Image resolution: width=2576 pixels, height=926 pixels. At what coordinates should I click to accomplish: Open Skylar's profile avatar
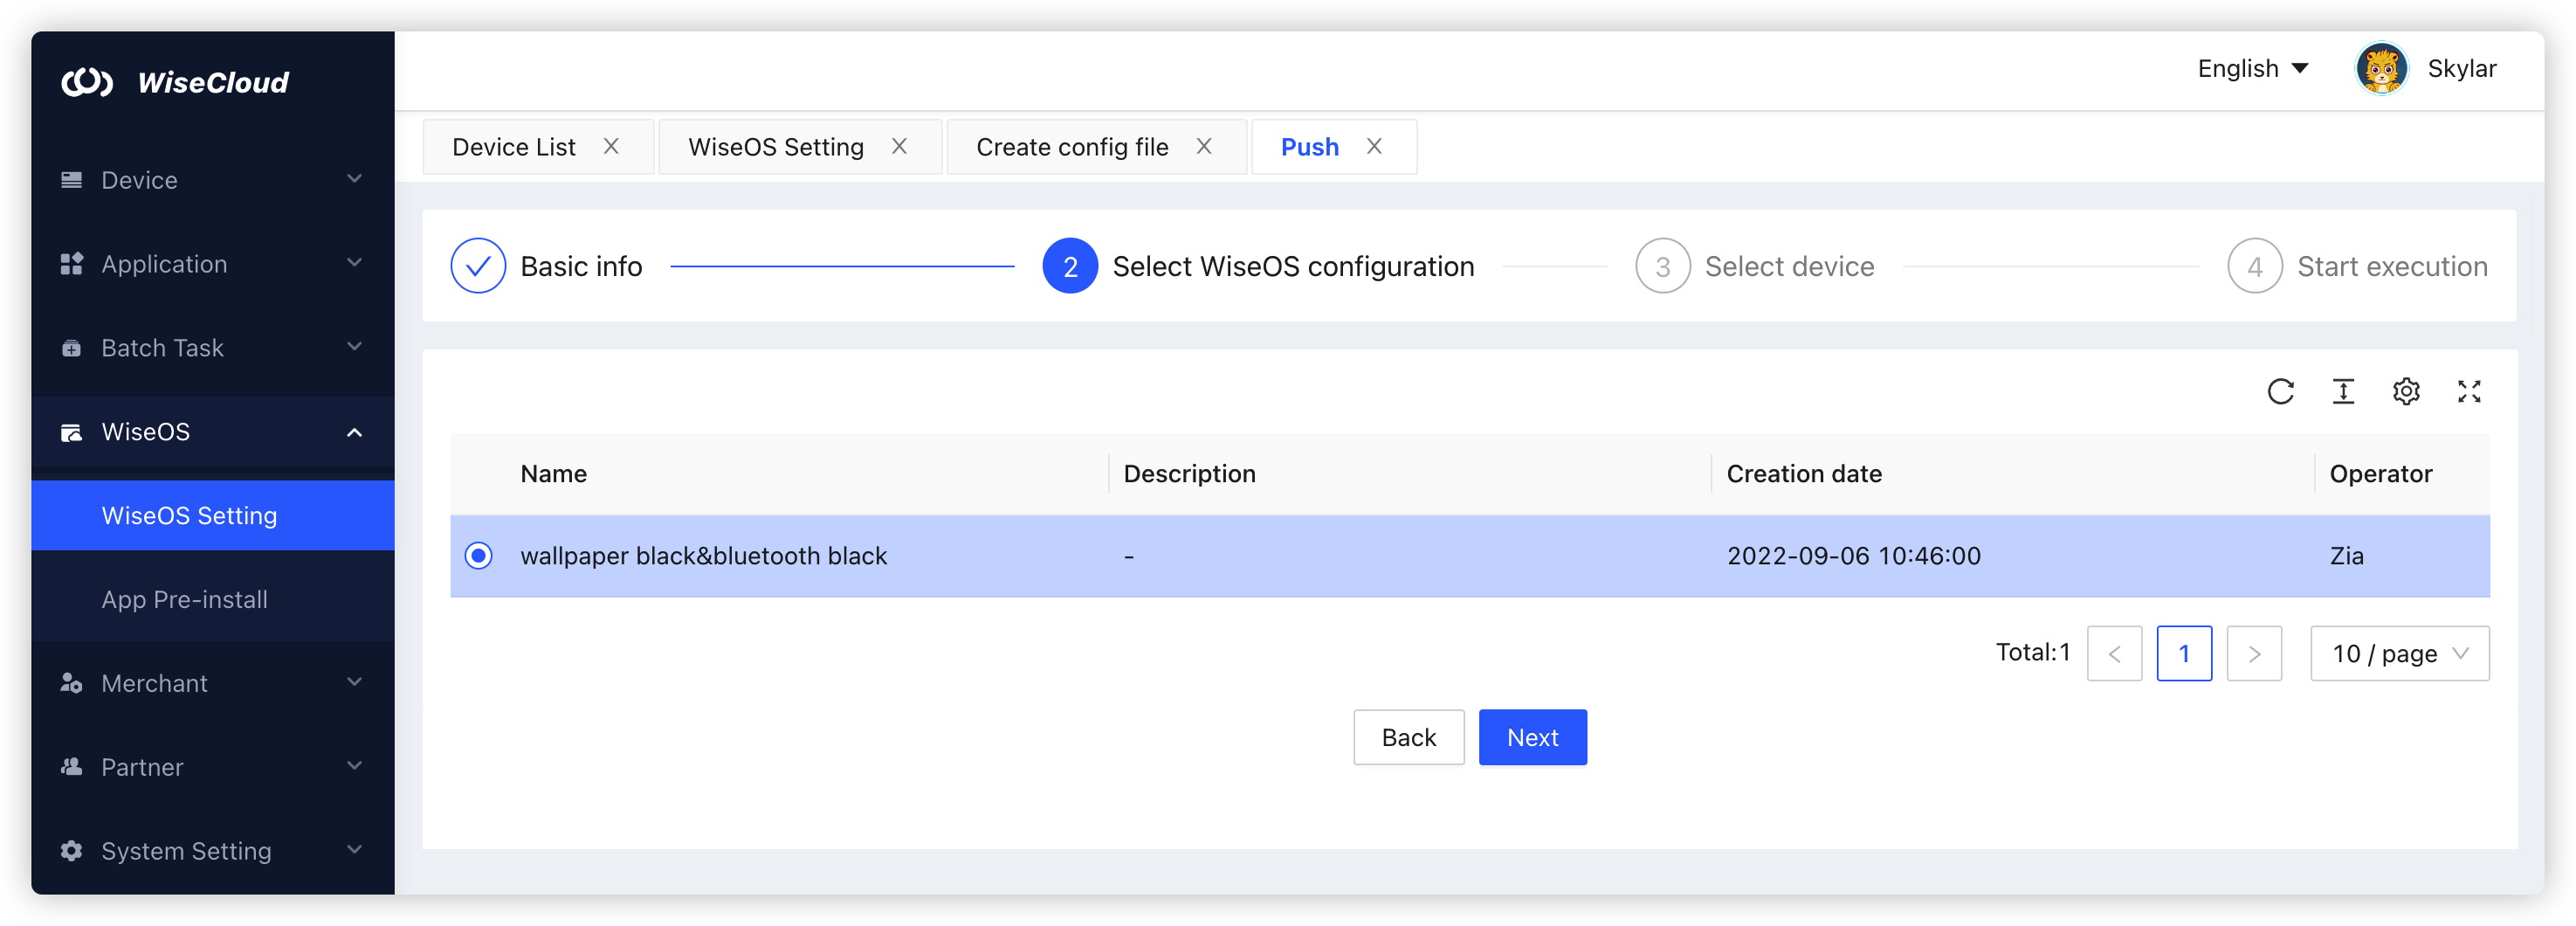coord(2382,68)
